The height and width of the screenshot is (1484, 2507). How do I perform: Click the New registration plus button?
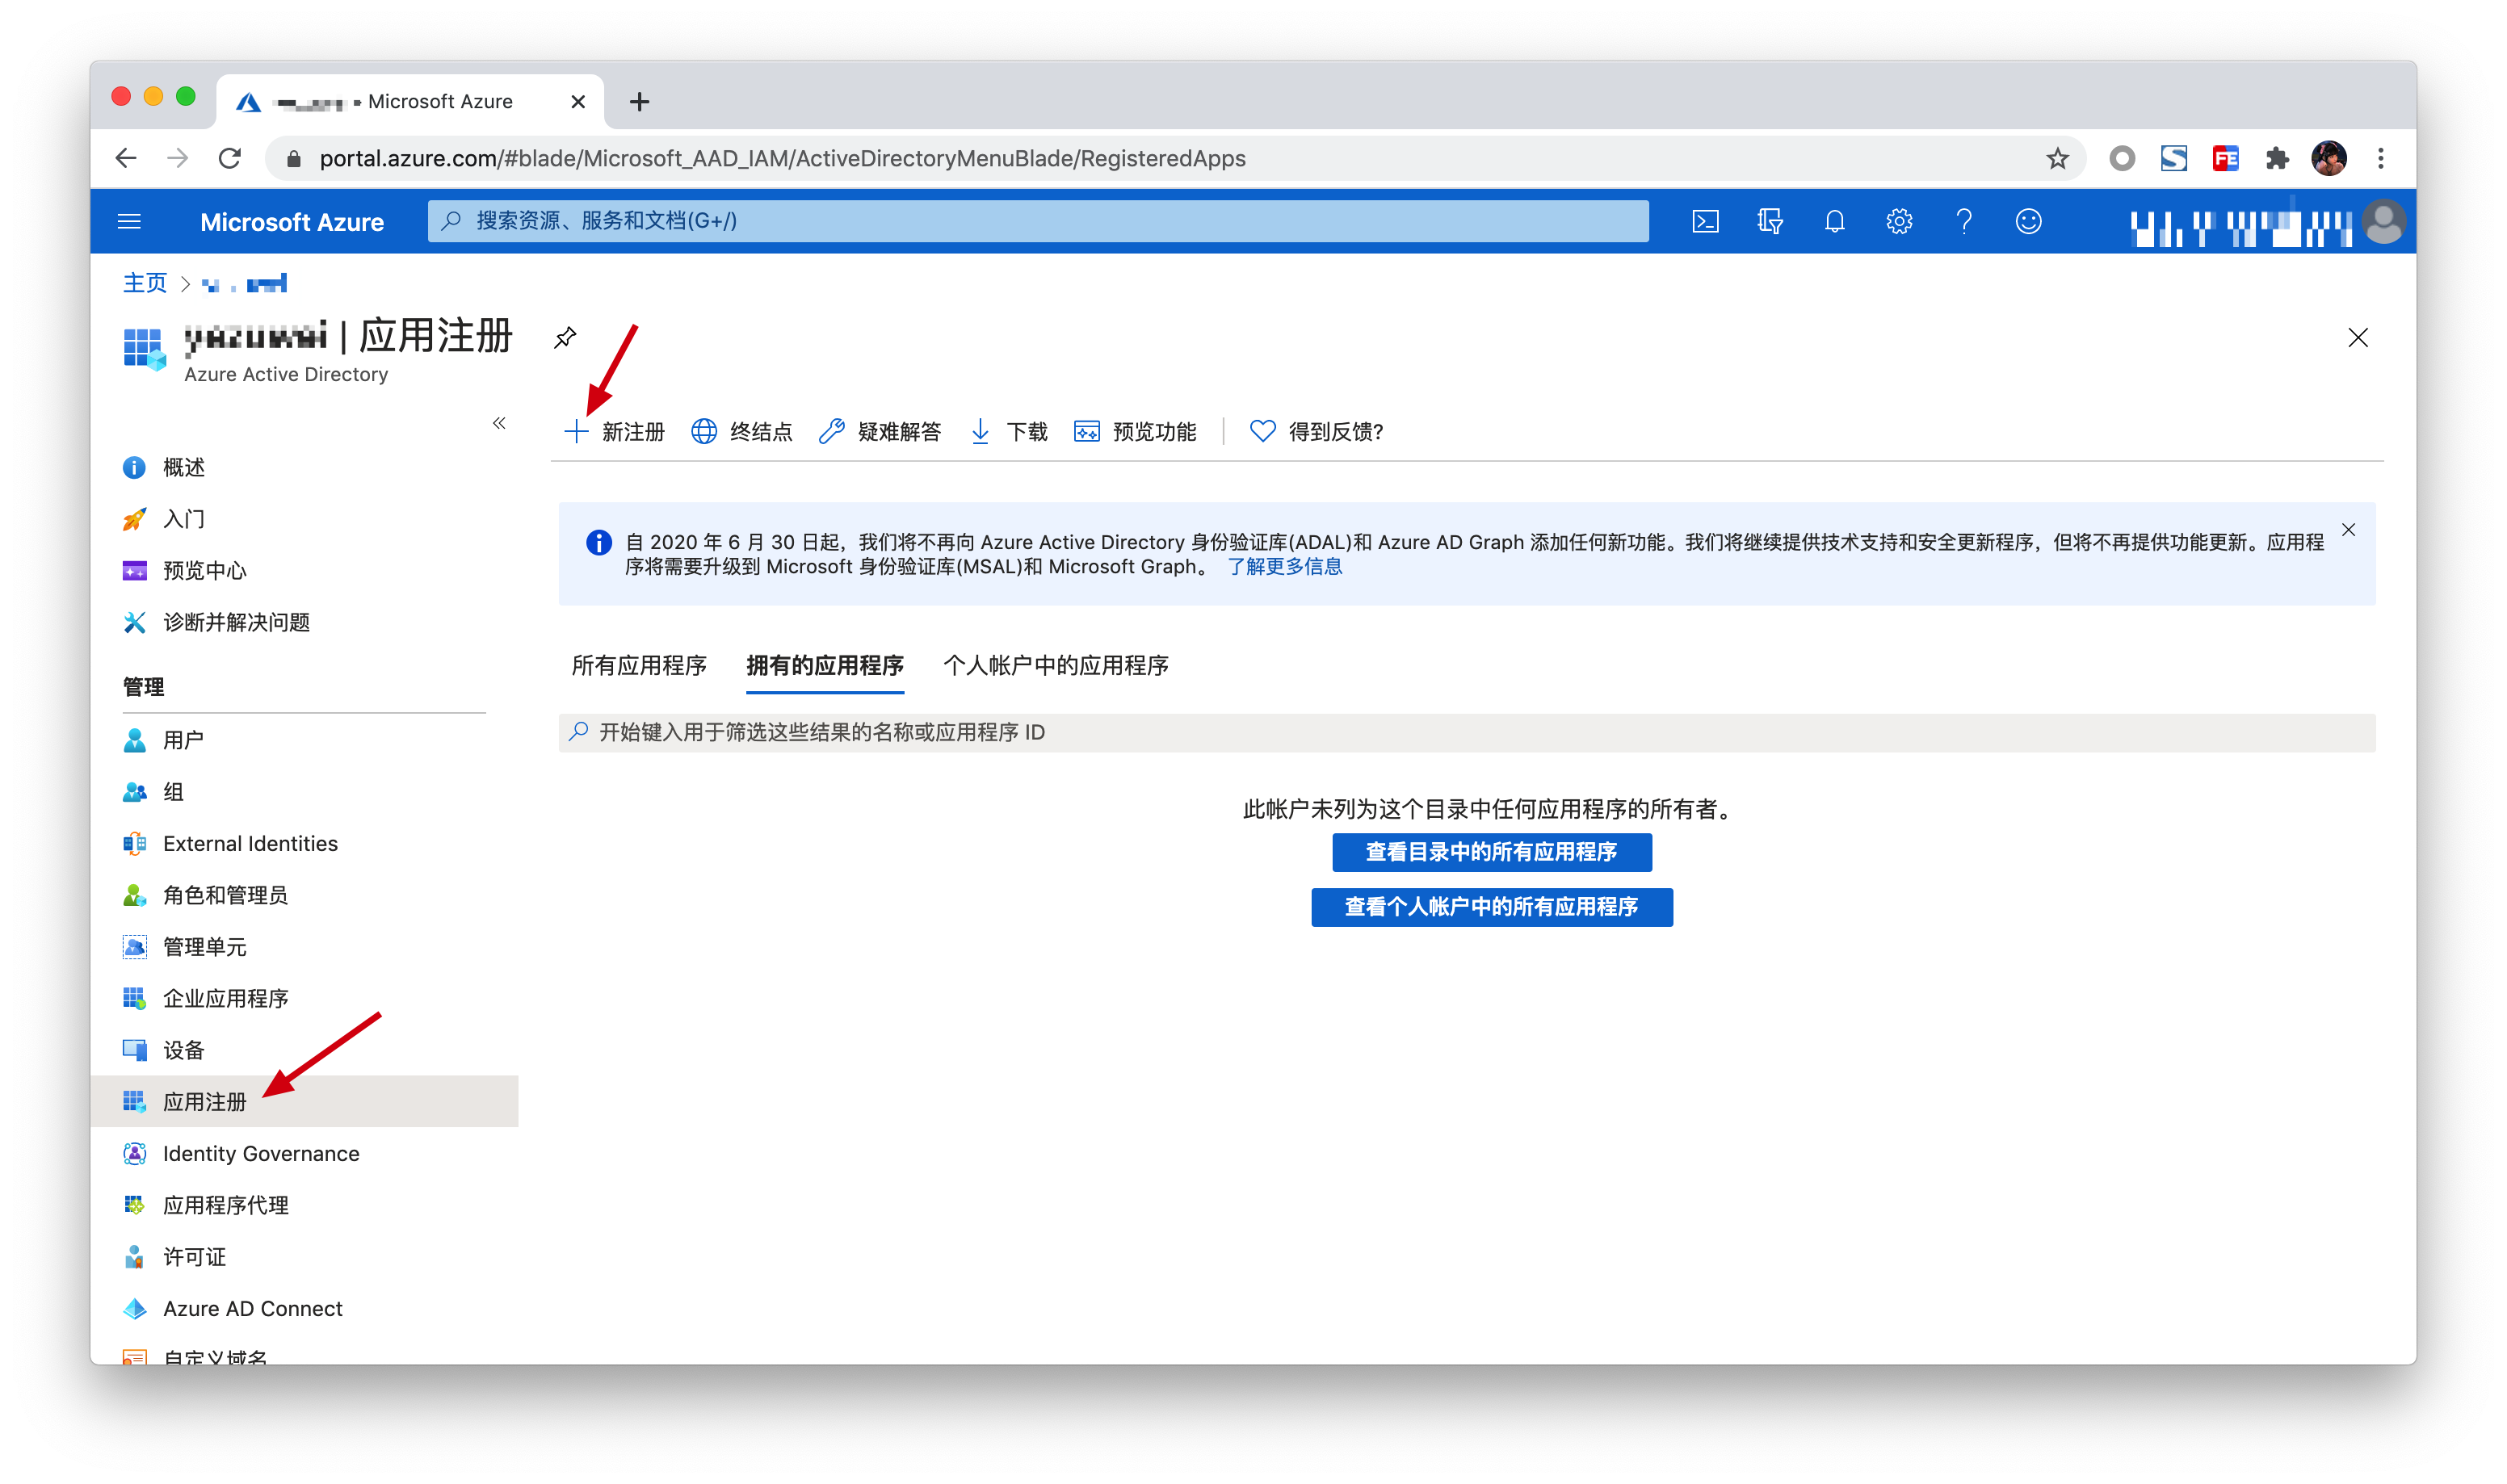coord(614,431)
